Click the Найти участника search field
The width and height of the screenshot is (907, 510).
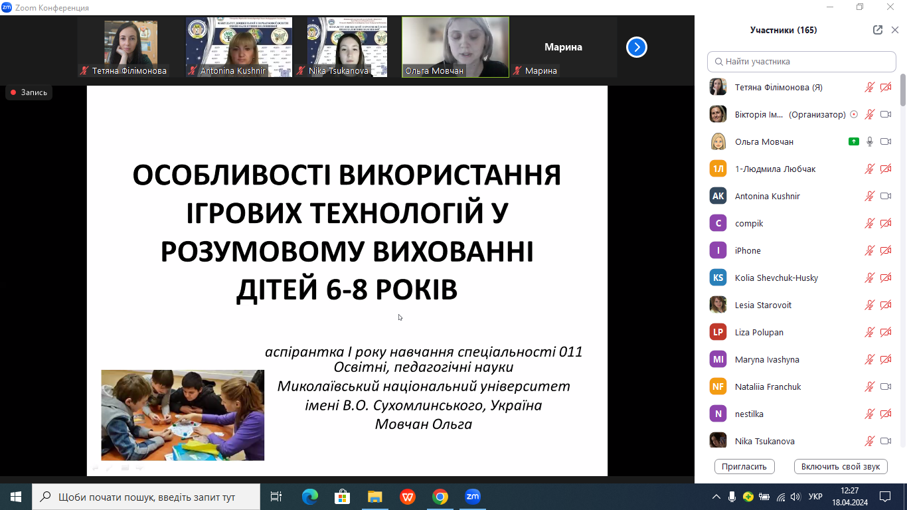801,61
